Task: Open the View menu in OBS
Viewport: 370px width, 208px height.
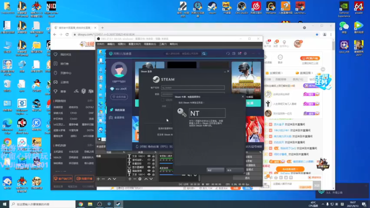Action: tap(122, 44)
